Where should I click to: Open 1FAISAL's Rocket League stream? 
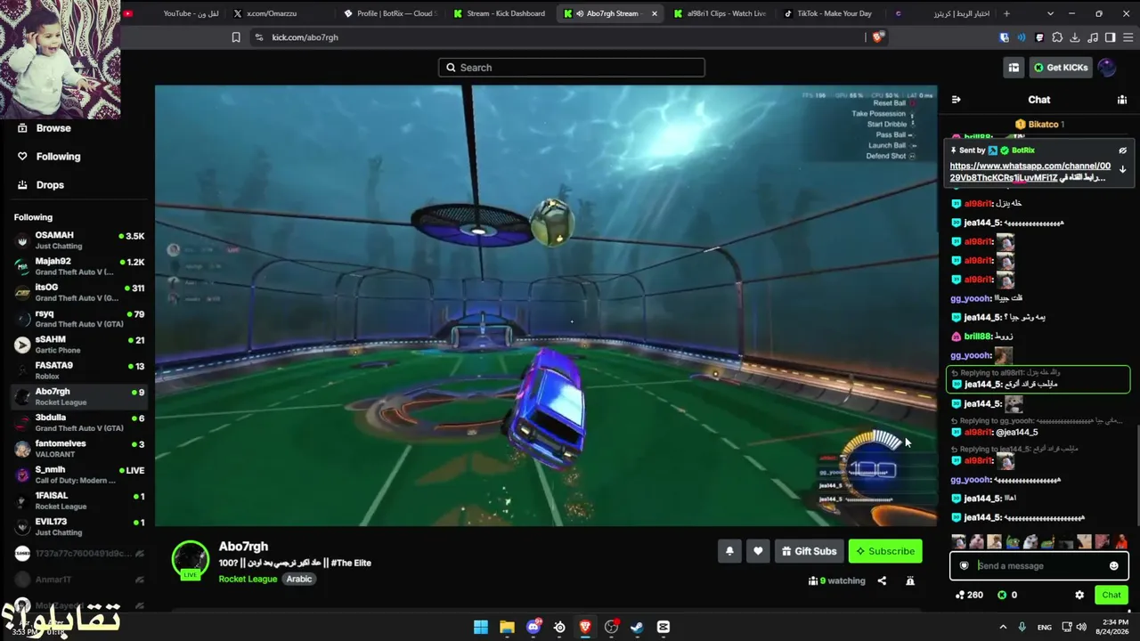pyautogui.click(x=79, y=500)
